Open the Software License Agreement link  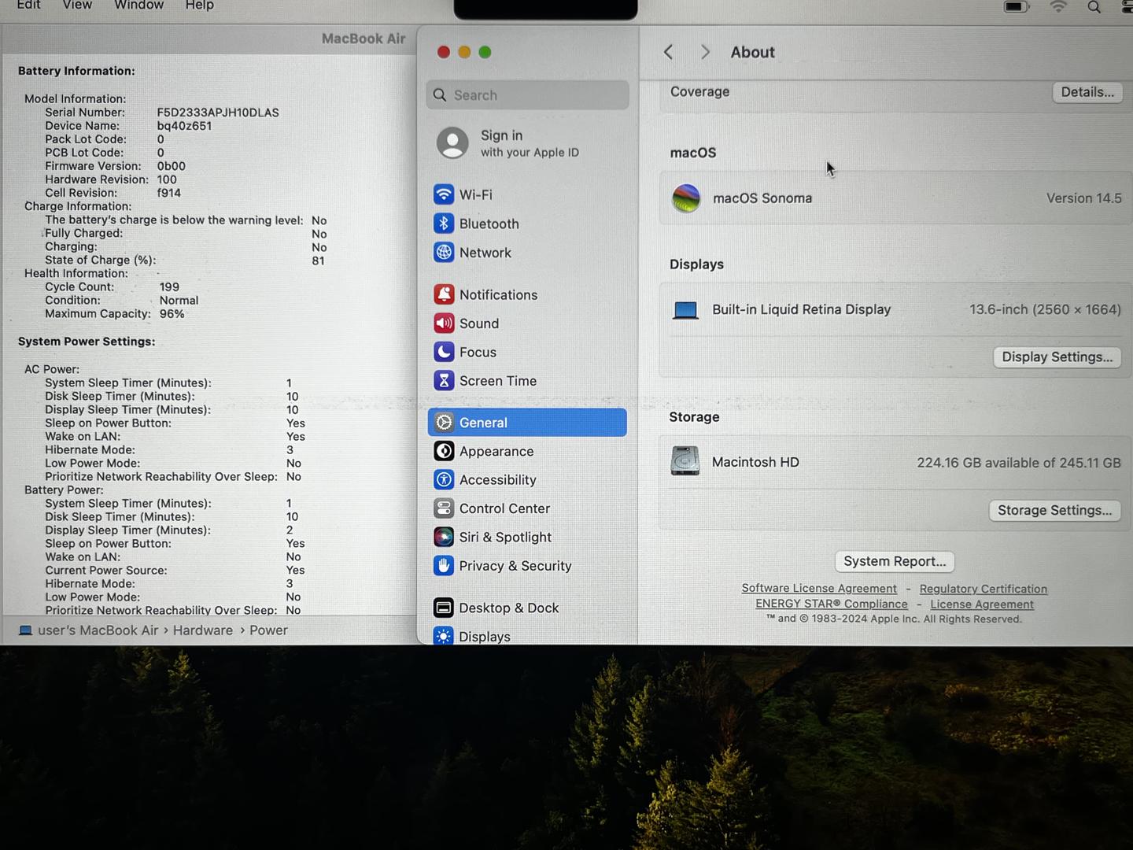[819, 589]
